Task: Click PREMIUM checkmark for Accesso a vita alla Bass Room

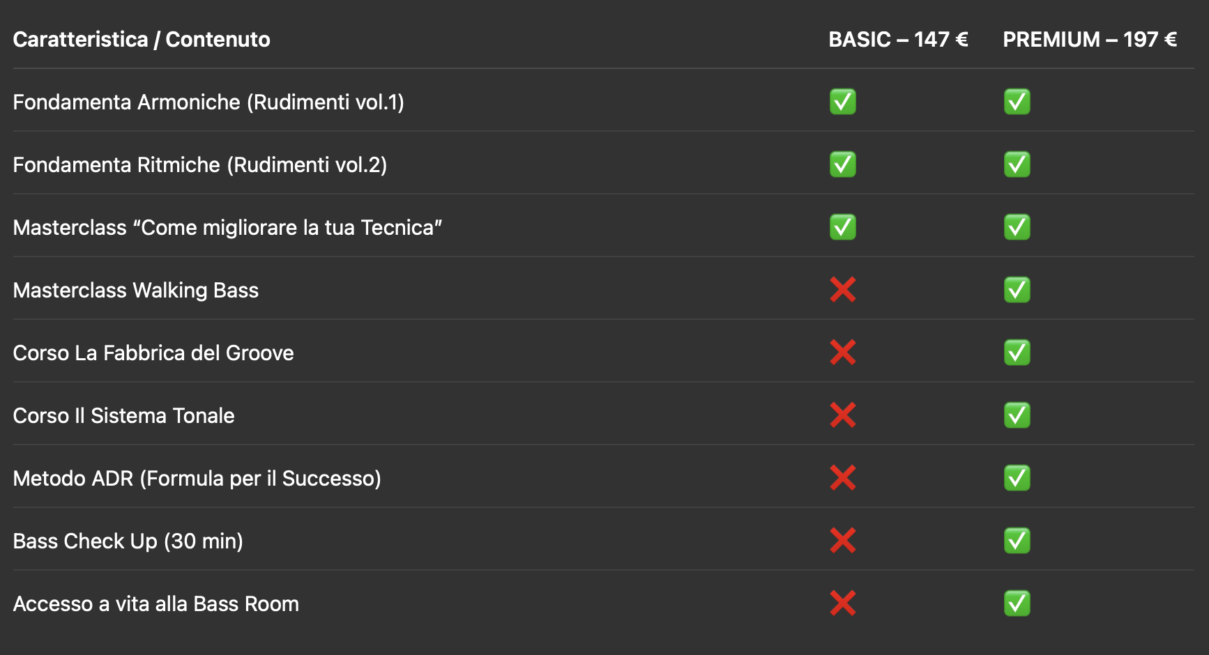Action: click(x=1017, y=603)
